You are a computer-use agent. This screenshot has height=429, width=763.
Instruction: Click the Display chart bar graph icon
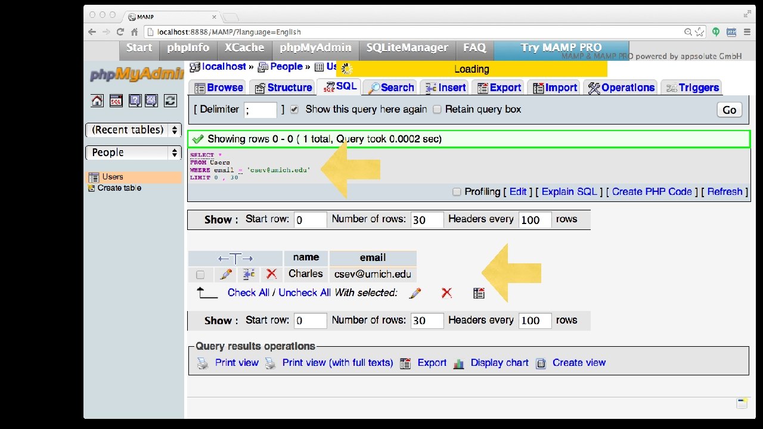click(458, 363)
